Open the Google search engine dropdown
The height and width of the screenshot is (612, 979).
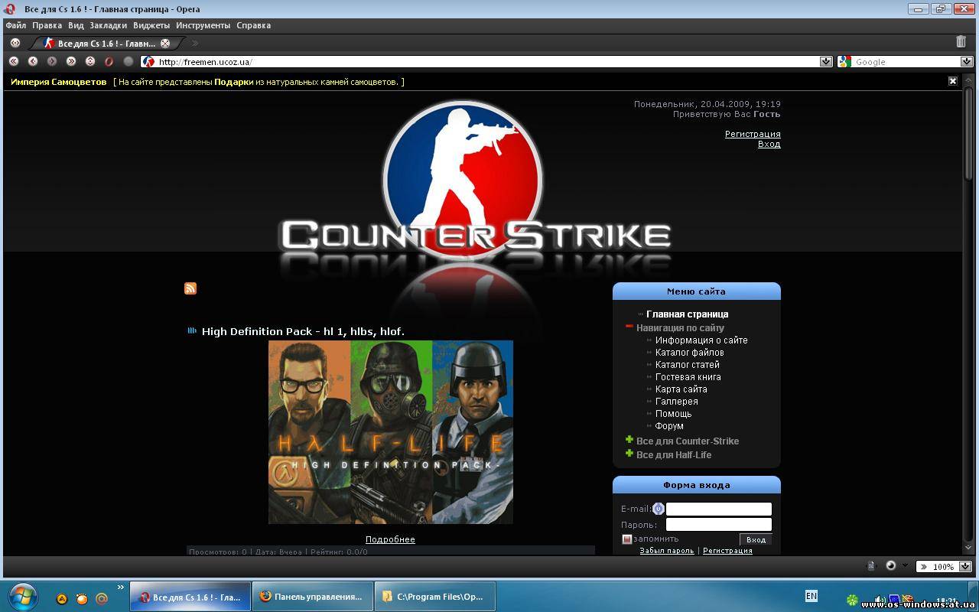pyautogui.click(x=967, y=62)
